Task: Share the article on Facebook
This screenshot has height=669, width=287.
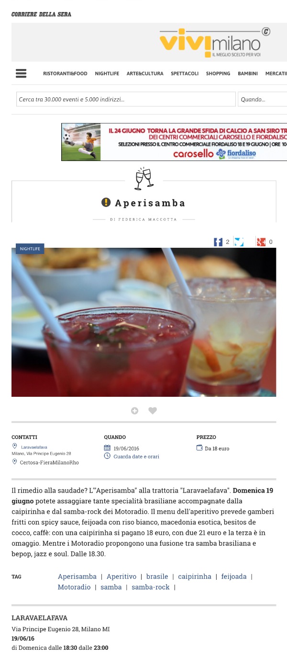Action: pos(218,242)
